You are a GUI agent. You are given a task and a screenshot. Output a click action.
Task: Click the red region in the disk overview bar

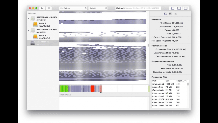coord(92,89)
